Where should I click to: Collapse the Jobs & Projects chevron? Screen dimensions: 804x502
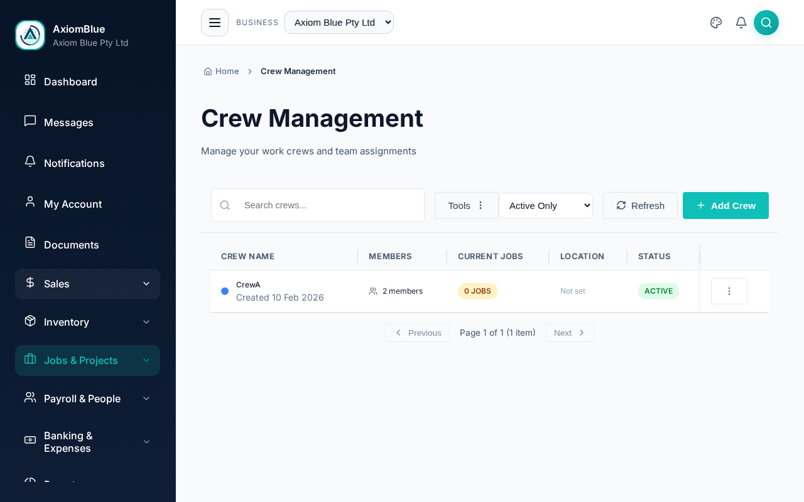point(146,360)
